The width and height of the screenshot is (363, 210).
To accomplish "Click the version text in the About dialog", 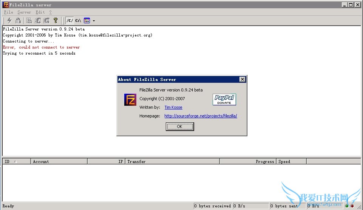I will pyautogui.click(x=171, y=90).
